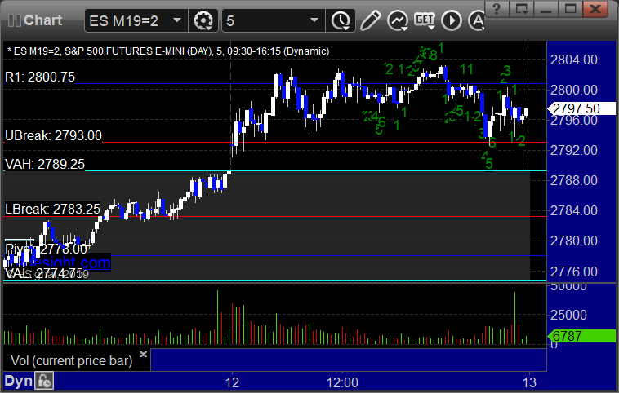Screen dimensions: 619x393
Task: Click the circled A icon in toolbar
Action: [476, 20]
